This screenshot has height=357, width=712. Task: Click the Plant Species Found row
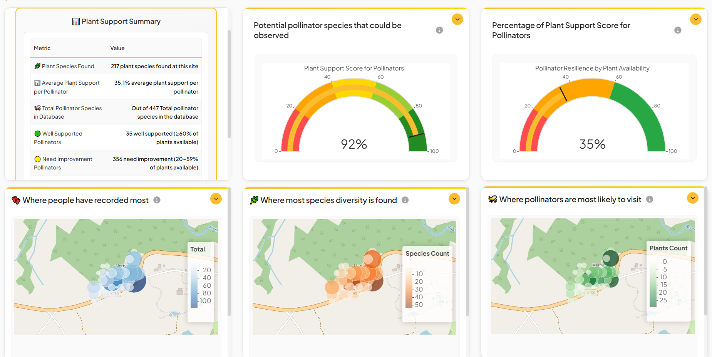[116, 66]
